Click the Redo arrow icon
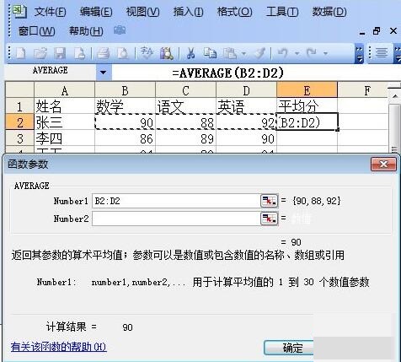 (x=312, y=53)
